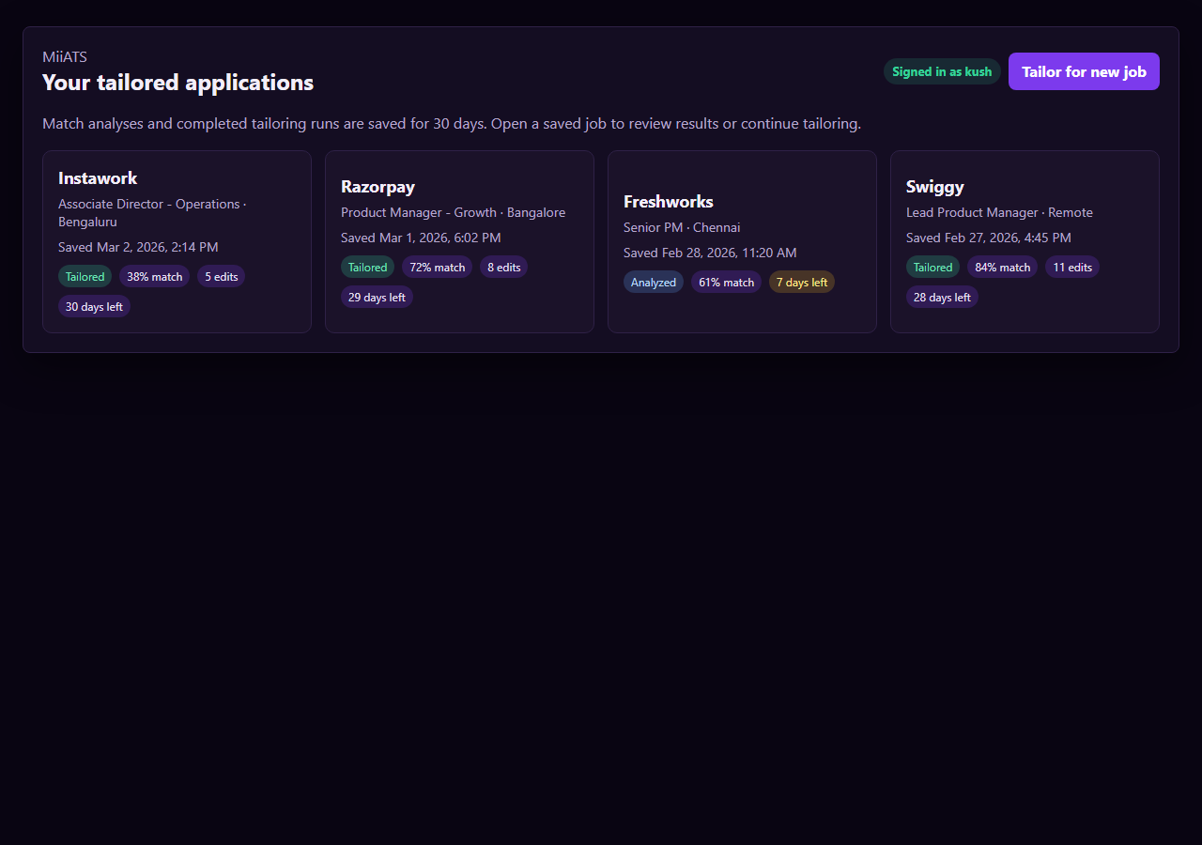Click the 72% match badge

tap(438, 267)
